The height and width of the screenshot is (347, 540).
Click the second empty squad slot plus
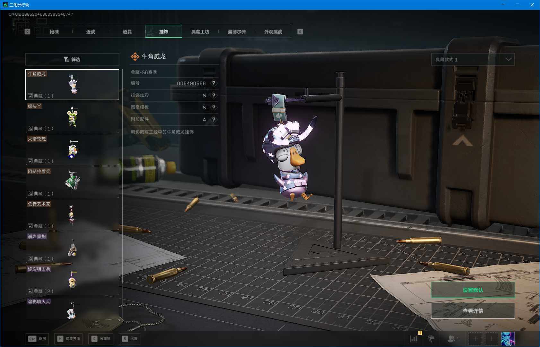[492, 339]
